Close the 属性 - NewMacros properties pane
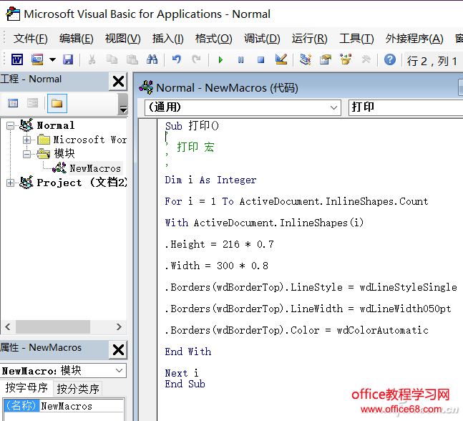Image resolution: width=463 pixels, height=421 pixels. (x=118, y=350)
